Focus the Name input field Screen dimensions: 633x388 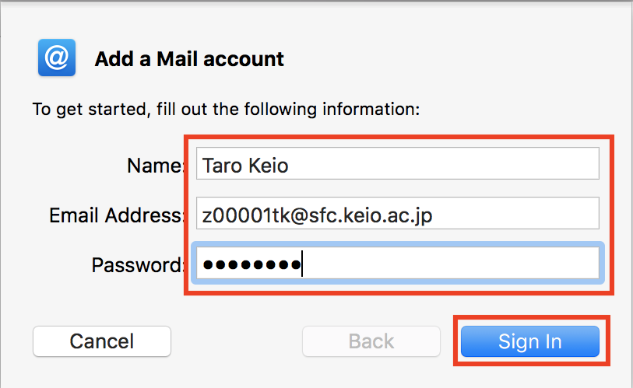coord(397,165)
